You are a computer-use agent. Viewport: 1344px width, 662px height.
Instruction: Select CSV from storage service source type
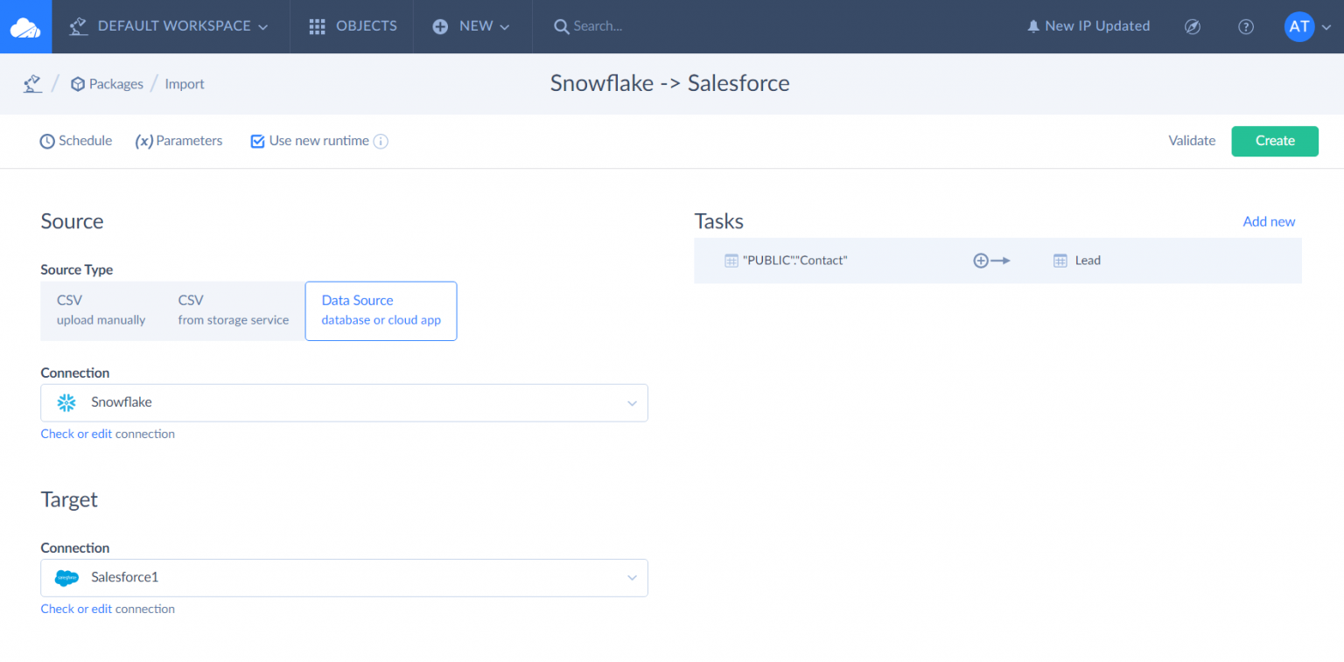click(x=233, y=310)
